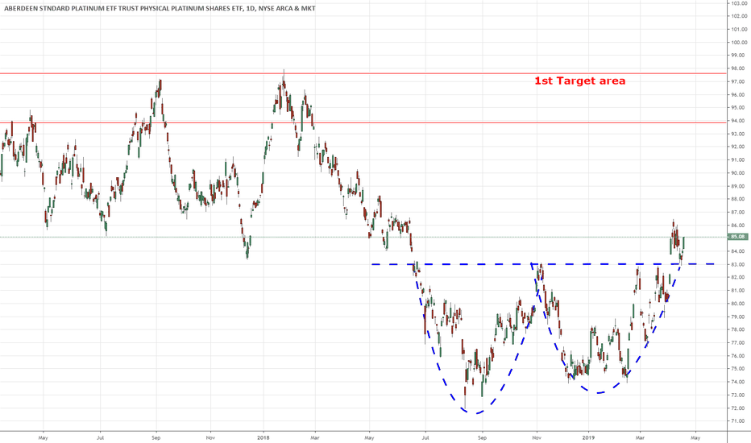Click the 2019 label on time axis
Viewport: 751px width, 443px height.
coord(589,437)
